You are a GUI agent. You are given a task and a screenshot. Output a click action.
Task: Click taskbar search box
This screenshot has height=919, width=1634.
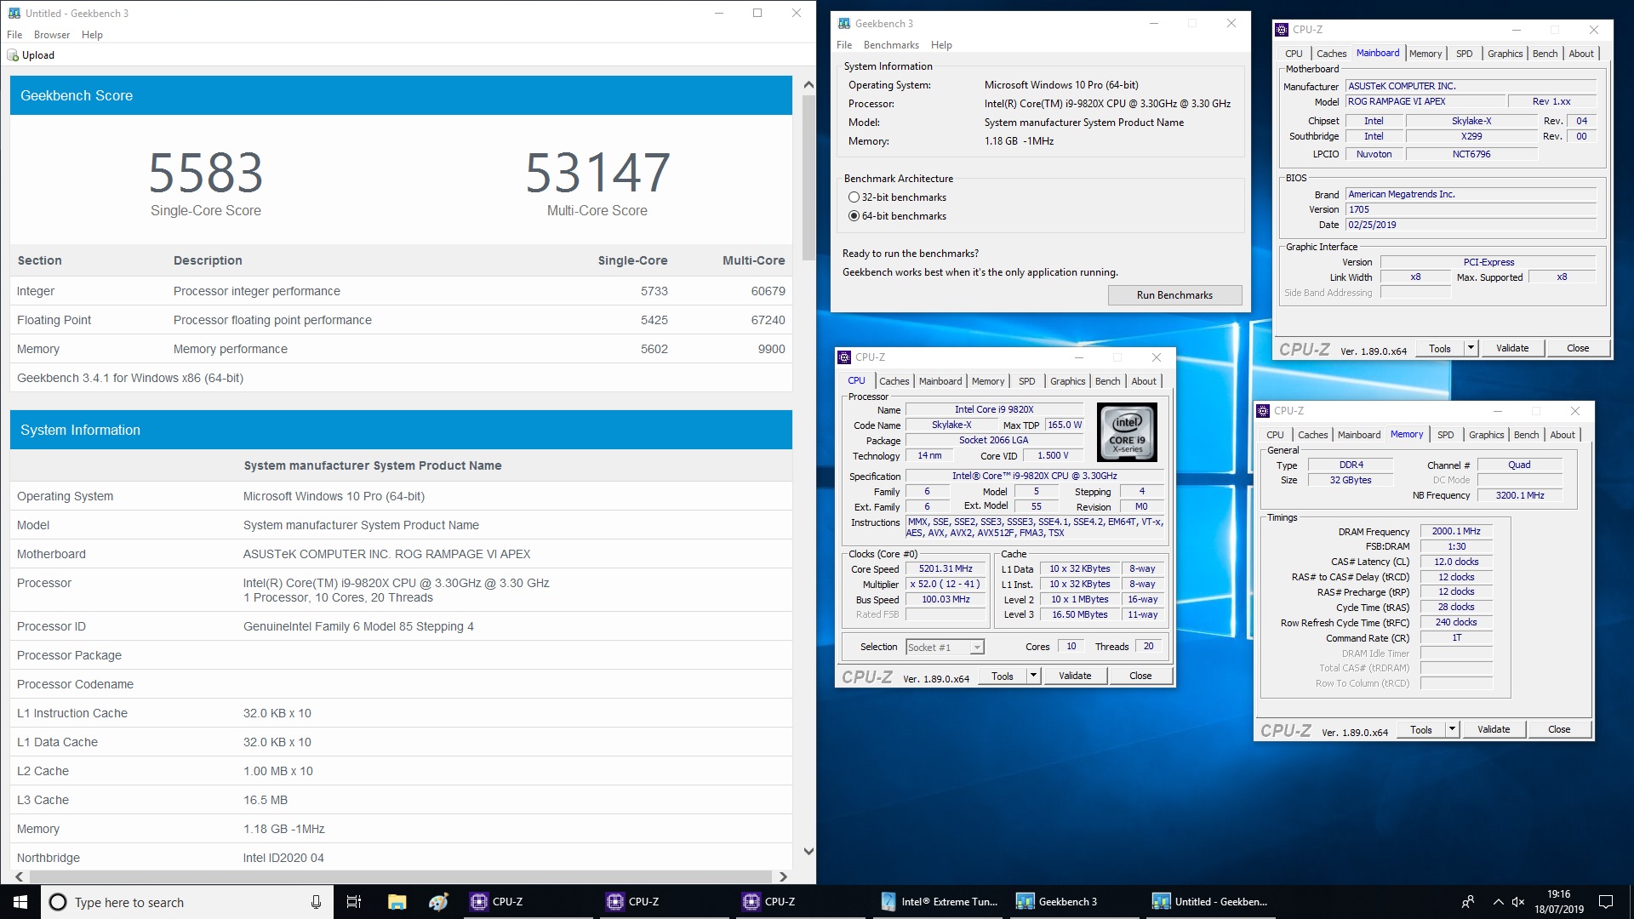click(187, 902)
